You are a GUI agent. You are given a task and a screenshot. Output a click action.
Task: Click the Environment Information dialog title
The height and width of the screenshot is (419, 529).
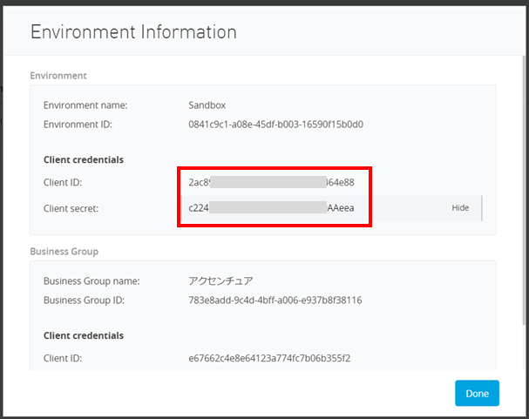click(133, 32)
